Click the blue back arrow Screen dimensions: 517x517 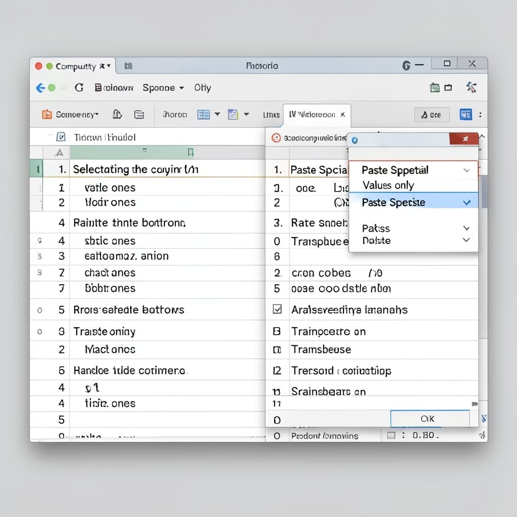(40, 88)
